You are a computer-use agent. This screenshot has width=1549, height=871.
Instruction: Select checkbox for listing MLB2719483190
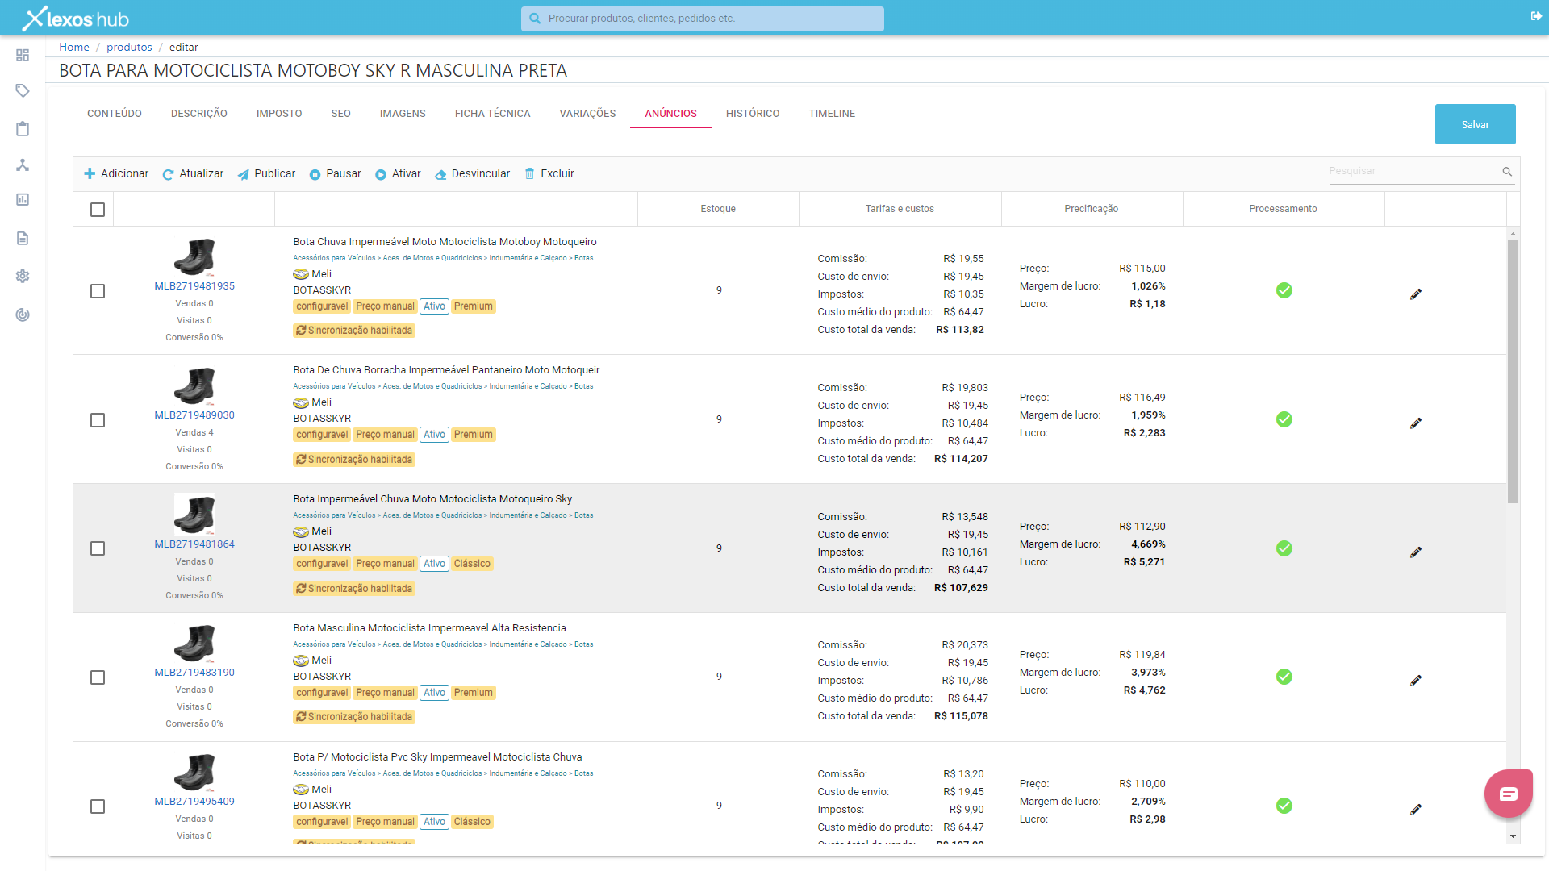tap(98, 677)
